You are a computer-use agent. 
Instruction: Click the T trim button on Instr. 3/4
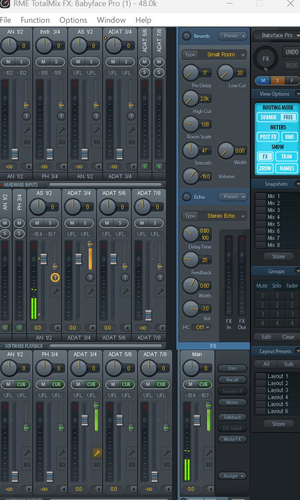click(x=62, y=116)
